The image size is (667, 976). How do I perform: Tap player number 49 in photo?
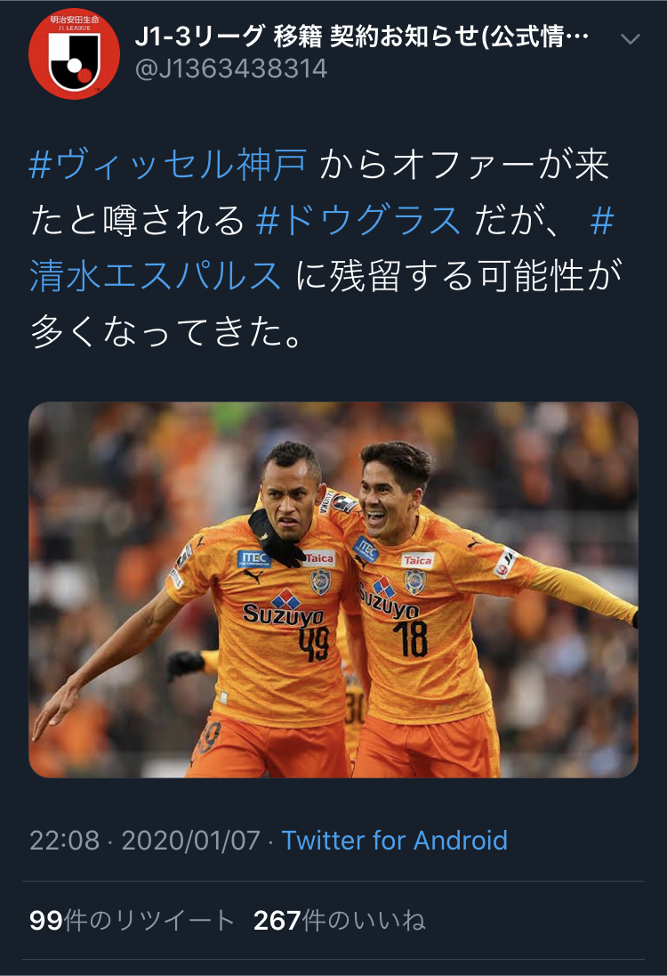click(x=314, y=644)
